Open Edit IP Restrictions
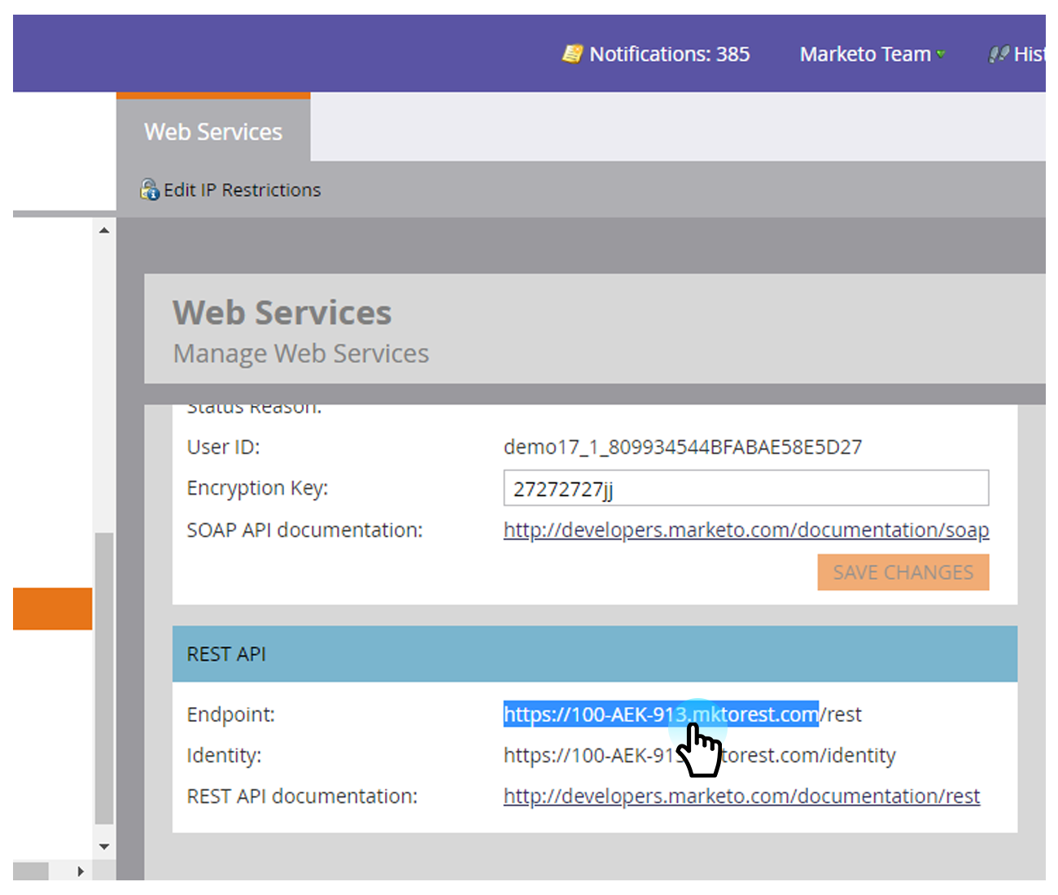Image resolution: width=1058 pixels, height=895 pixels. [242, 190]
